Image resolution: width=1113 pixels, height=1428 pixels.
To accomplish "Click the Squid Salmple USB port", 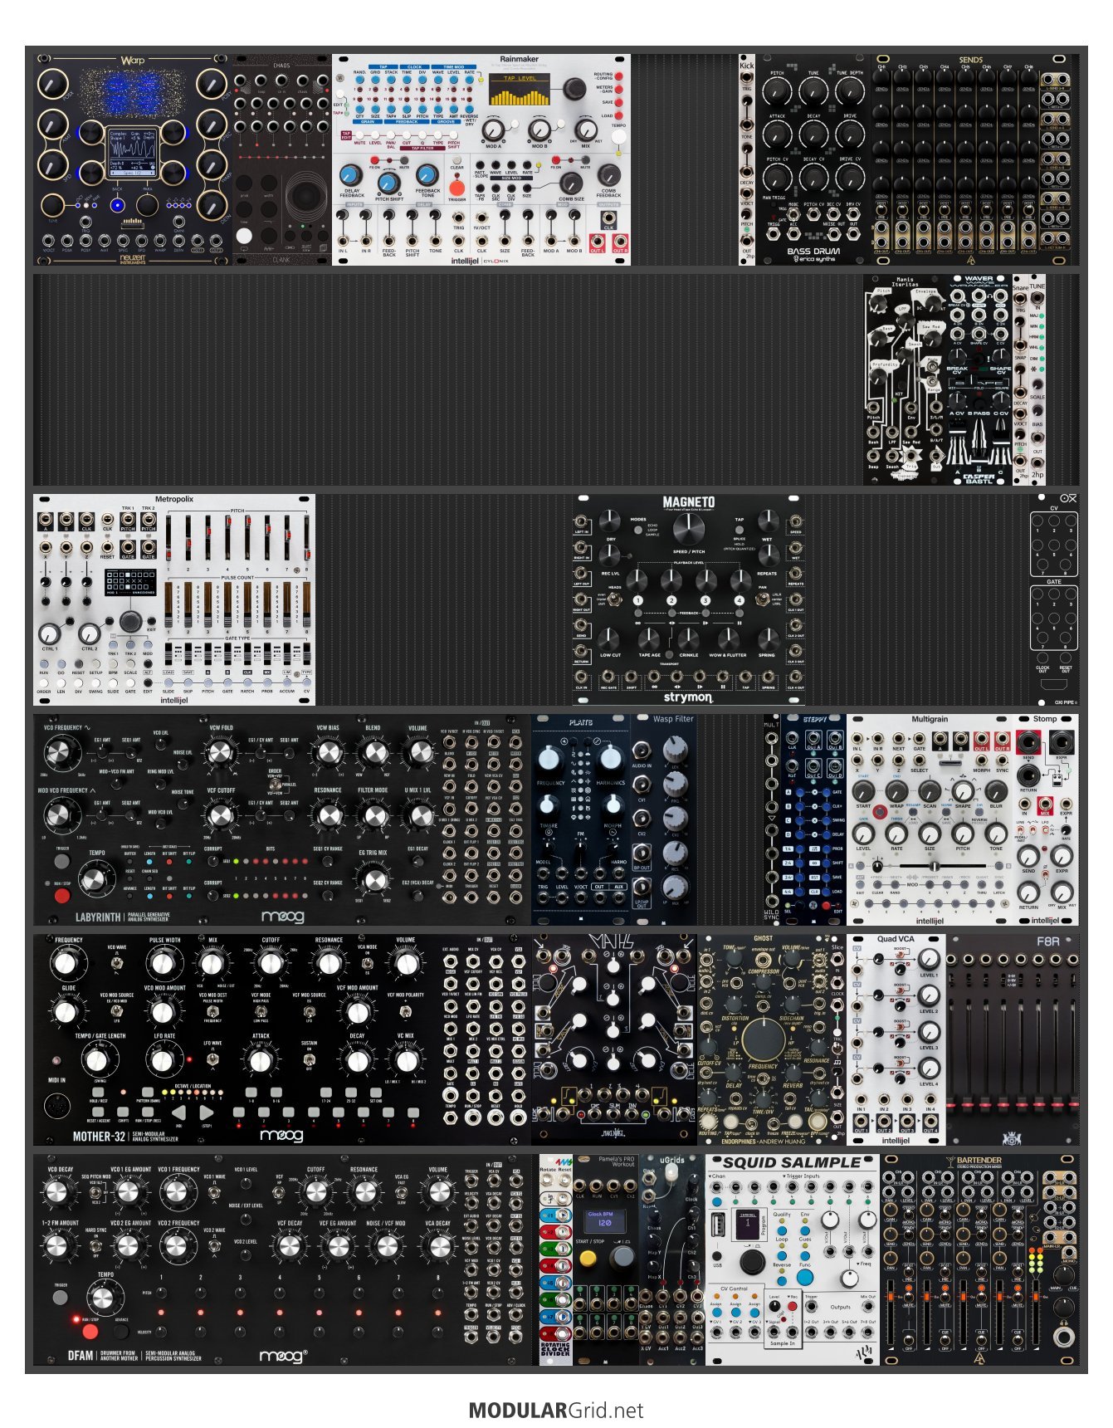I will pyautogui.click(x=718, y=1225).
